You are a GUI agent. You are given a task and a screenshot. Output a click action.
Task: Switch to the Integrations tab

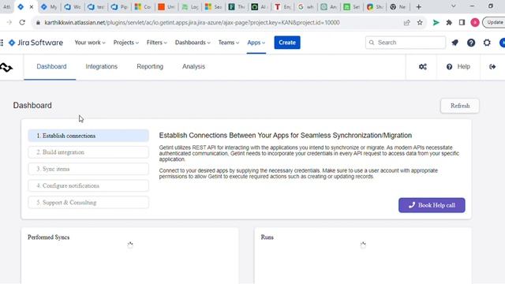[102, 66]
